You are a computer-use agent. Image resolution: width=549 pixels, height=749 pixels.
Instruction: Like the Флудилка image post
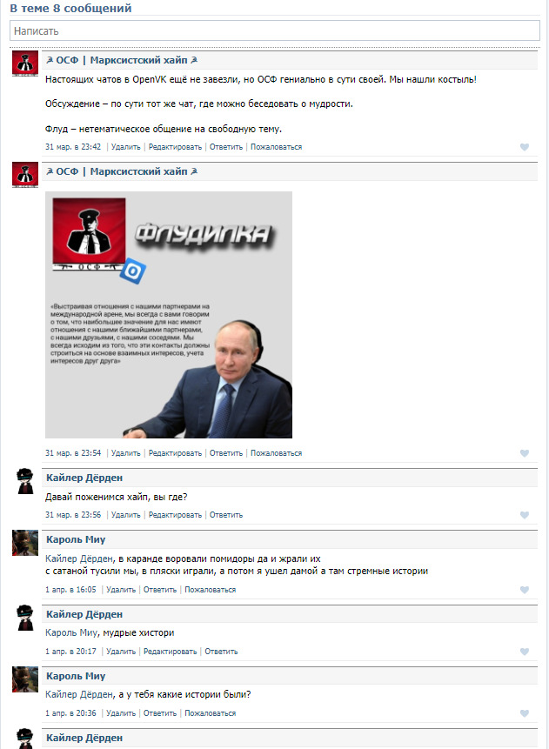click(524, 453)
